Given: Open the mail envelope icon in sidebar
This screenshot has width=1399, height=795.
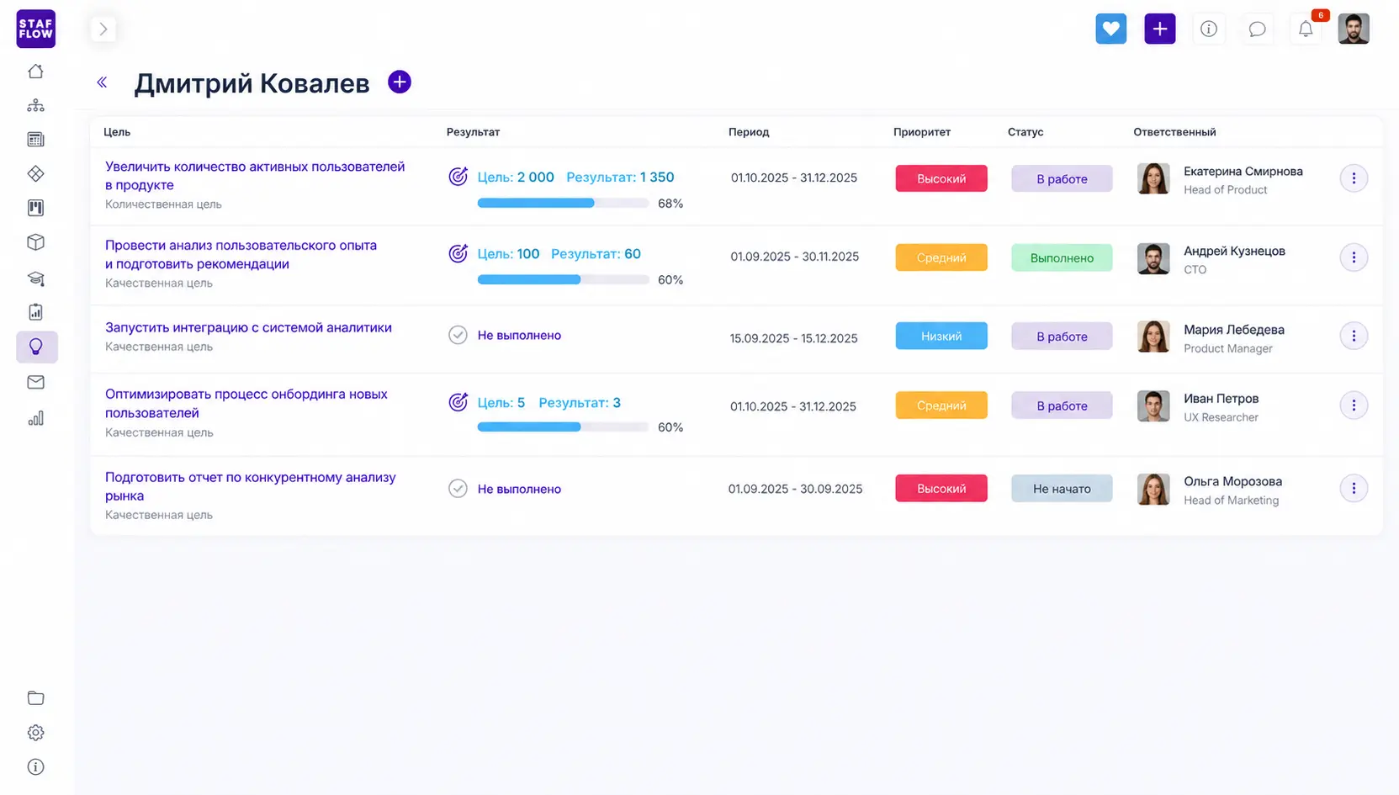Looking at the screenshot, I should click(x=35, y=382).
